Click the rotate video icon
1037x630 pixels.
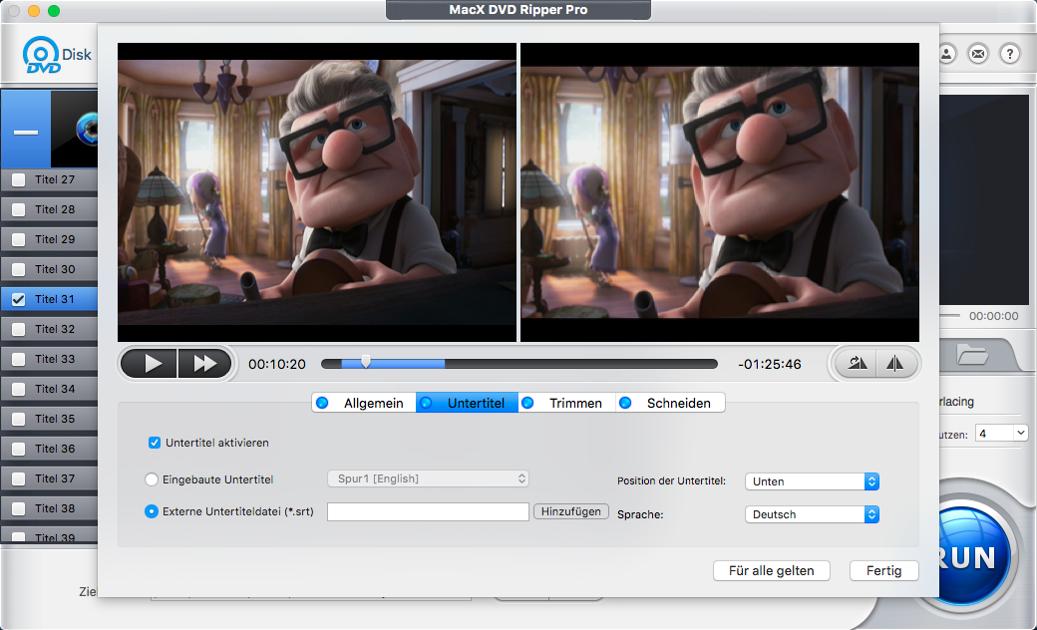(x=858, y=364)
